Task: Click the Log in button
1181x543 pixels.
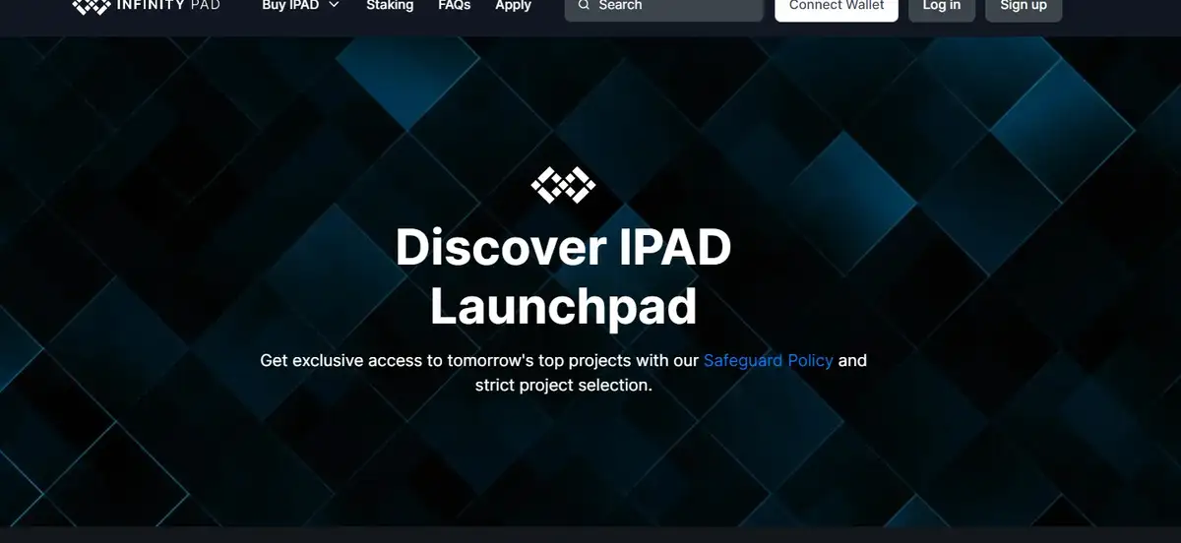Action: 941,7
